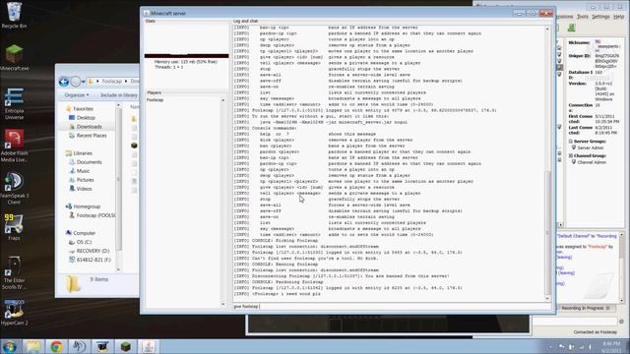Image resolution: width=630 pixels, height=354 pixels.
Task: Click the Players list scroll up arrow
Action: [x=223, y=100]
